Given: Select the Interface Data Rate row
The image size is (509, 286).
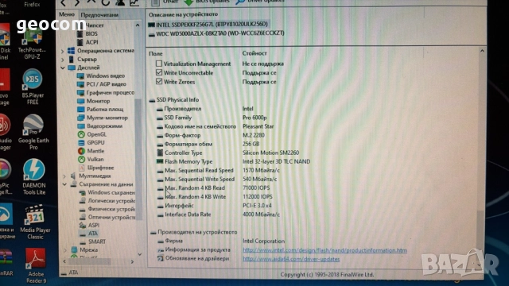Looking at the screenshot, I should pyautogui.click(x=218, y=214).
